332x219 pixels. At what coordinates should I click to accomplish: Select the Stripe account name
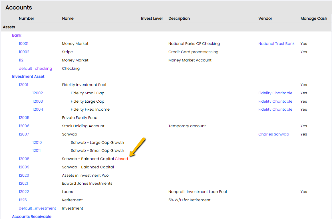[67, 52]
